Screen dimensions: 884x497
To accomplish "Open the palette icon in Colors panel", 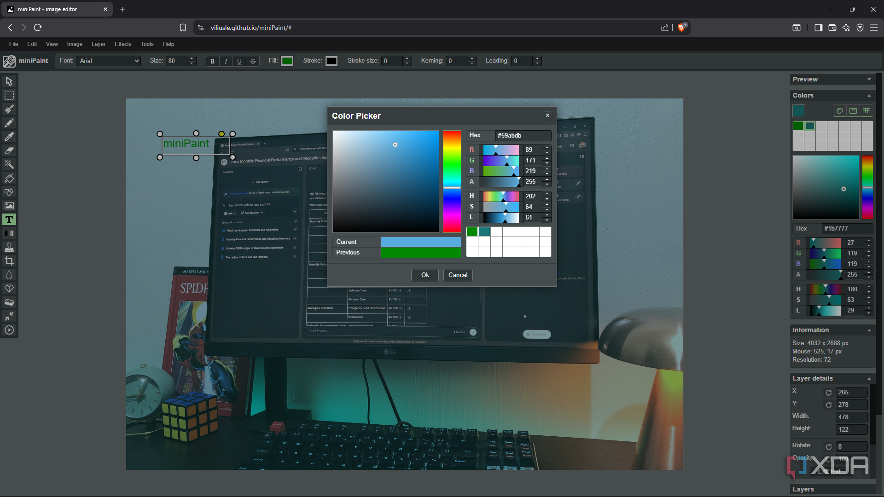I will [x=840, y=111].
